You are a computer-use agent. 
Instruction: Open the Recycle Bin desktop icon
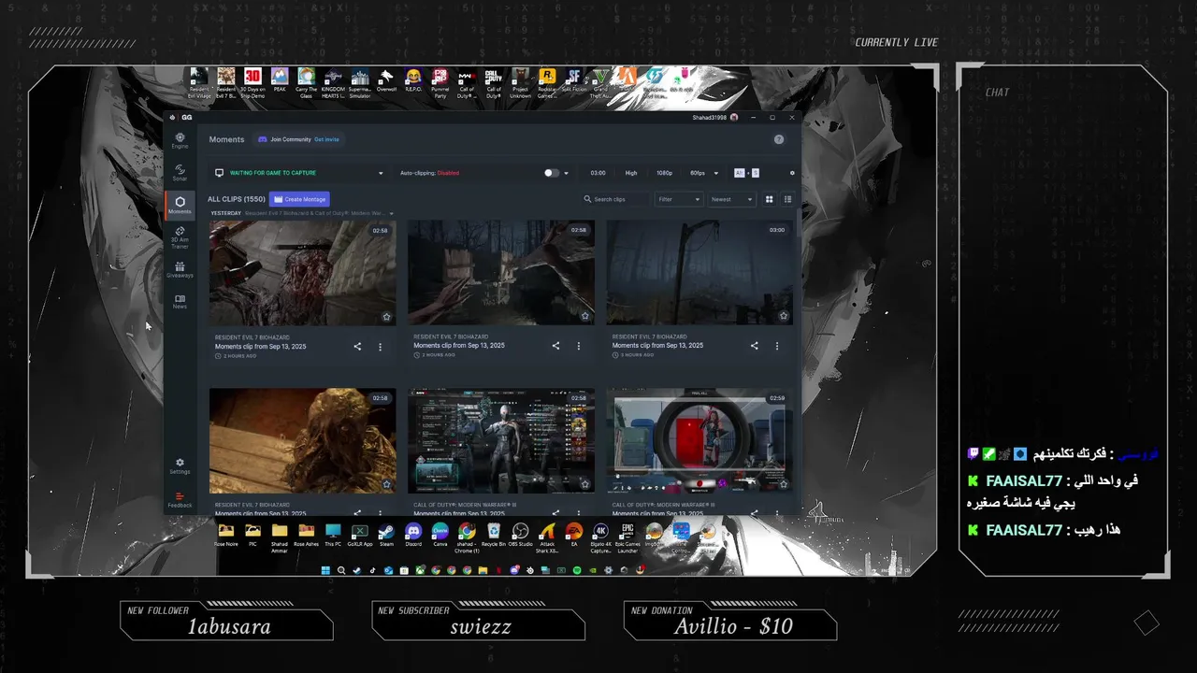pyautogui.click(x=493, y=535)
